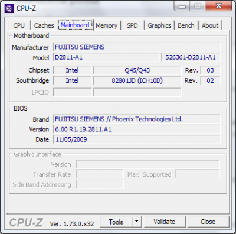Image resolution: width=236 pixels, height=234 pixels.
Task: Expand the Tools dropdown arrow
Action: [x=137, y=222]
